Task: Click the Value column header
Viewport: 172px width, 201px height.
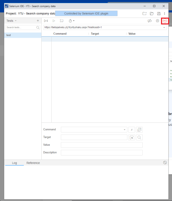Action: pos(132,34)
